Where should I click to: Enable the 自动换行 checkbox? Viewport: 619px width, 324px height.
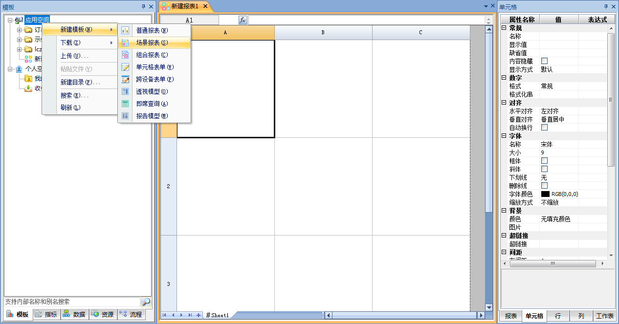coord(544,128)
